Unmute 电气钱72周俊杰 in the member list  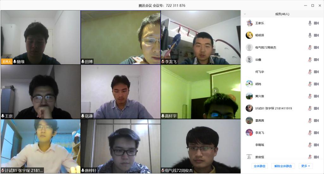coord(310,47)
